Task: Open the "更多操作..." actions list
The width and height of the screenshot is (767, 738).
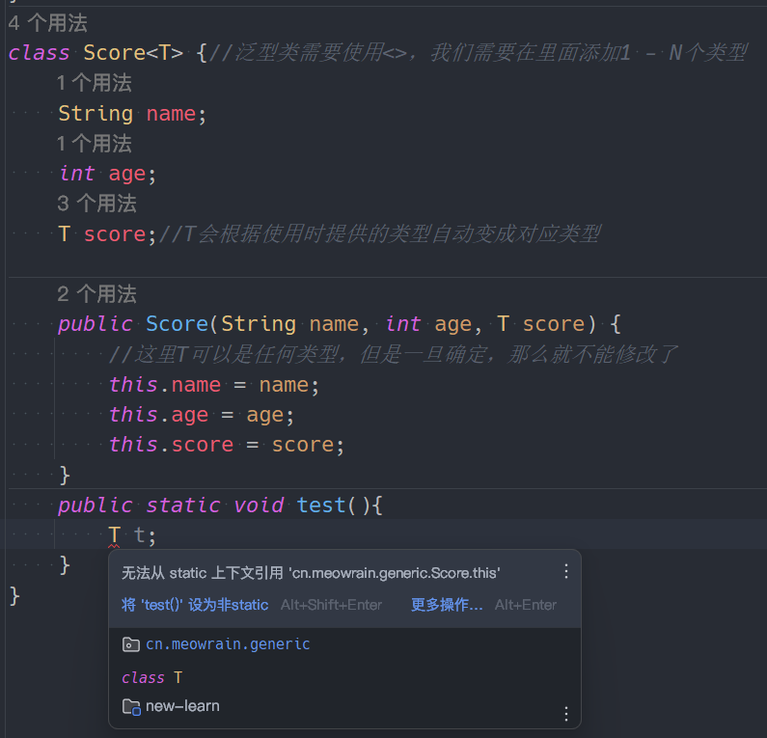Action: [x=447, y=605]
